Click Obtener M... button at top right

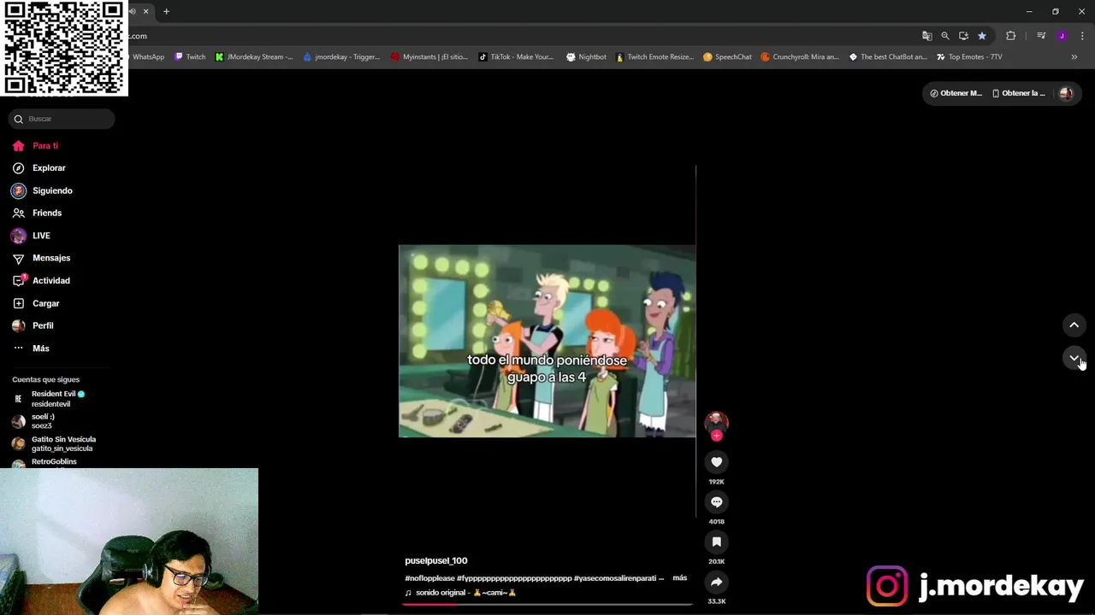click(x=956, y=93)
